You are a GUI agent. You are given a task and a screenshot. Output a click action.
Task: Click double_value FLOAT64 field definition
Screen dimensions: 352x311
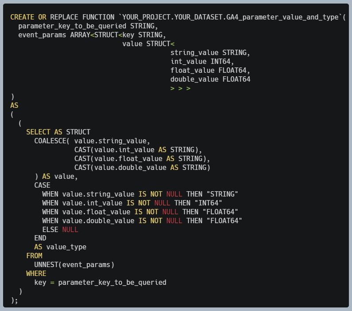tap(210, 79)
